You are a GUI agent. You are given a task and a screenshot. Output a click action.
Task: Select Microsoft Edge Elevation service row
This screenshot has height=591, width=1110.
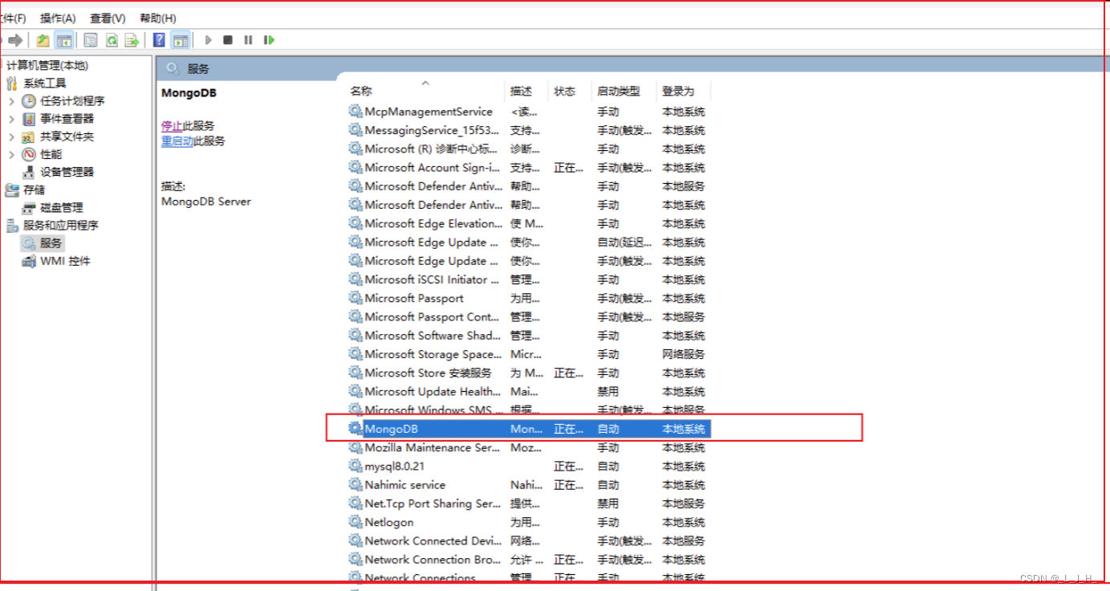pyautogui.click(x=529, y=223)
